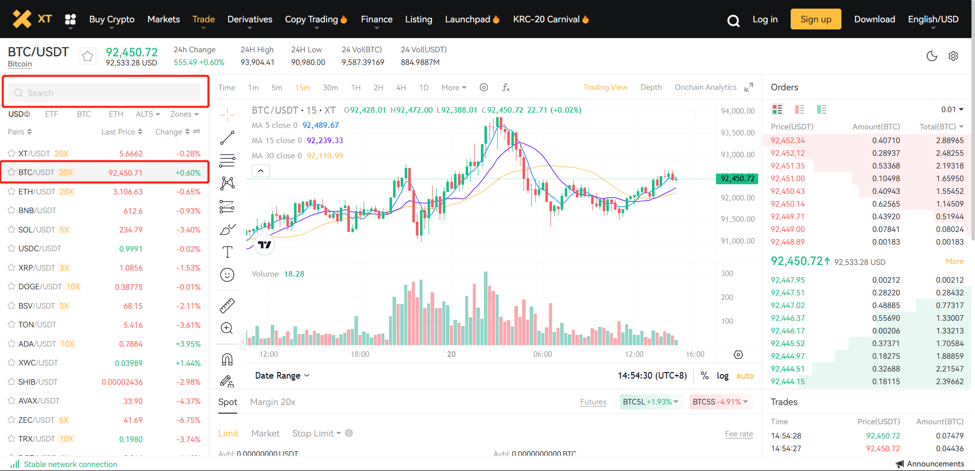Click the network connection signal icon
975x471 pixels.
15,464
